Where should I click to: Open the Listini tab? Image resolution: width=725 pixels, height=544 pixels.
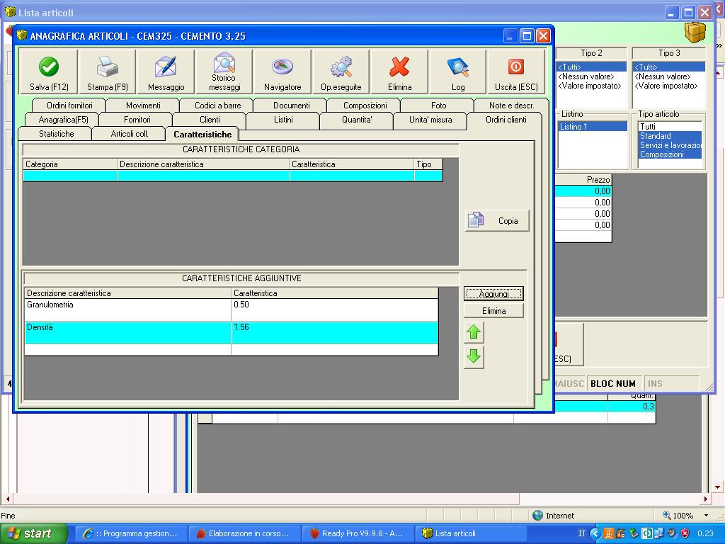pos(283,120)
